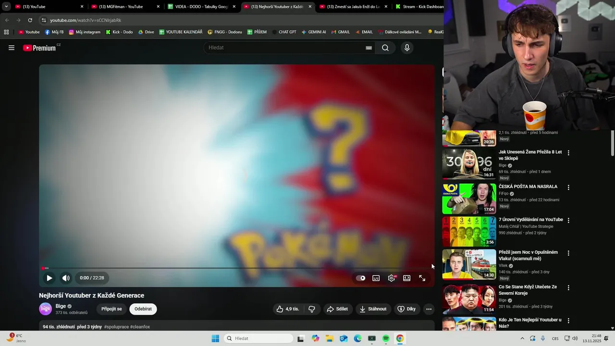Open options for Co Se Stane Když video
The image size is (615, 346).
568,288
